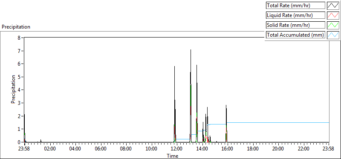This screenshot has width=341, height=159.
Task: Click the 1 value on the Y axis
Action: (19, 129)
